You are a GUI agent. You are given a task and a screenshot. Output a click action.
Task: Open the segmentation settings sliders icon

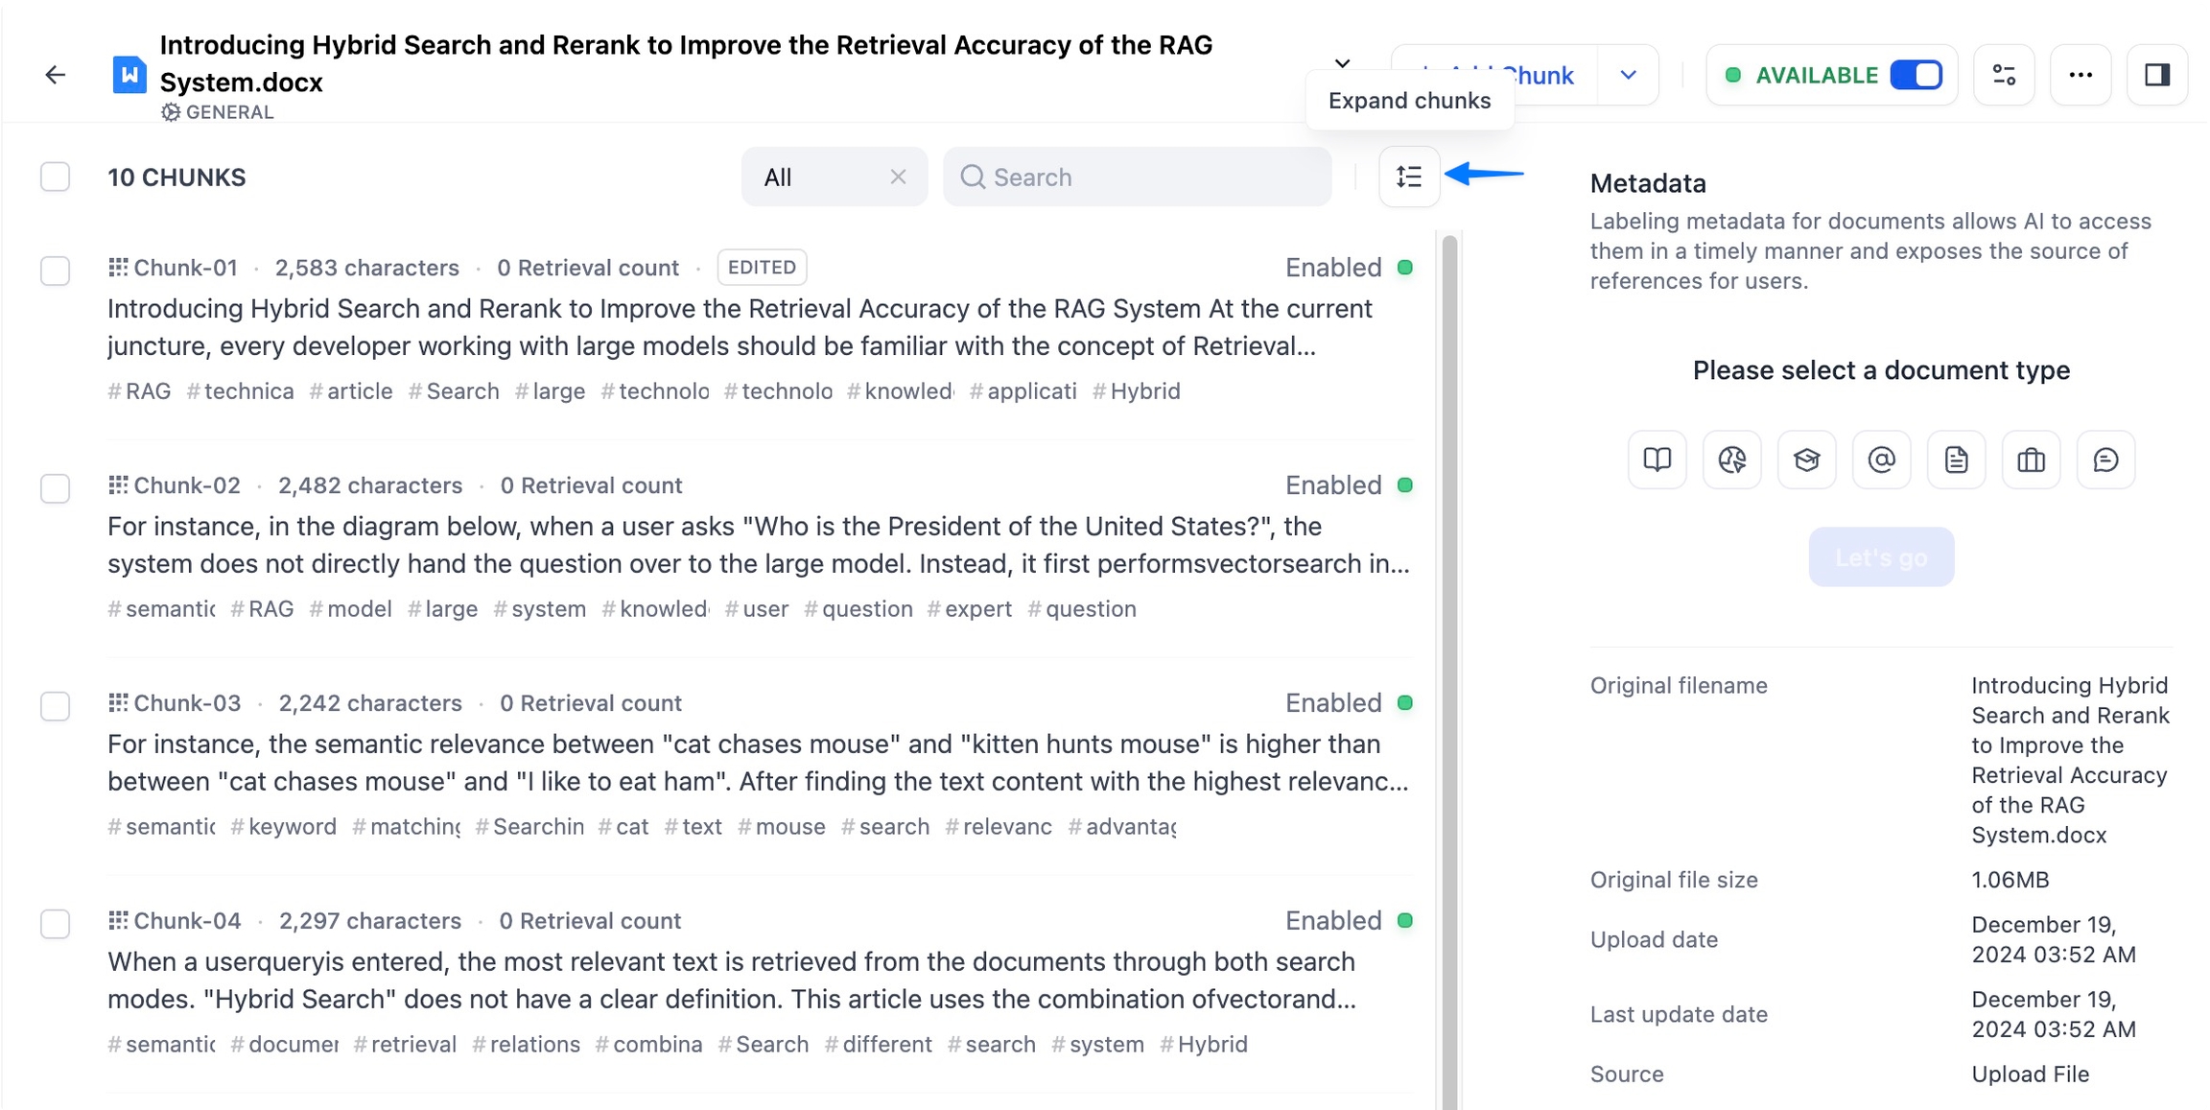2004,75
